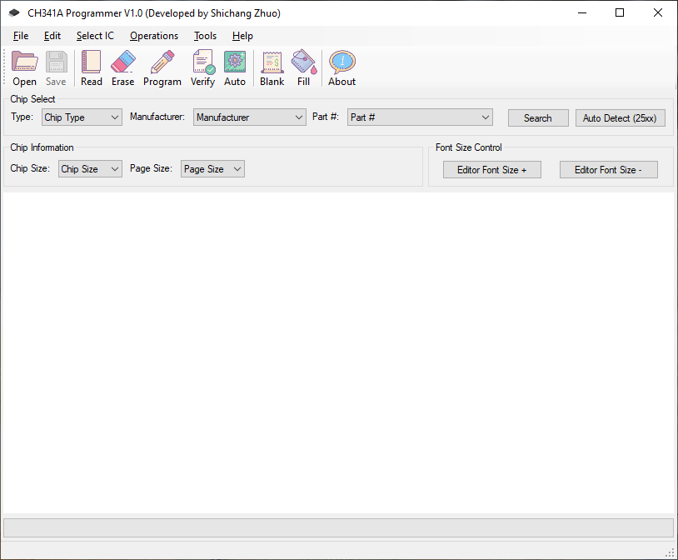
Task: Decrease editor font with Editor Font Size -
Action: click(608, 170)
